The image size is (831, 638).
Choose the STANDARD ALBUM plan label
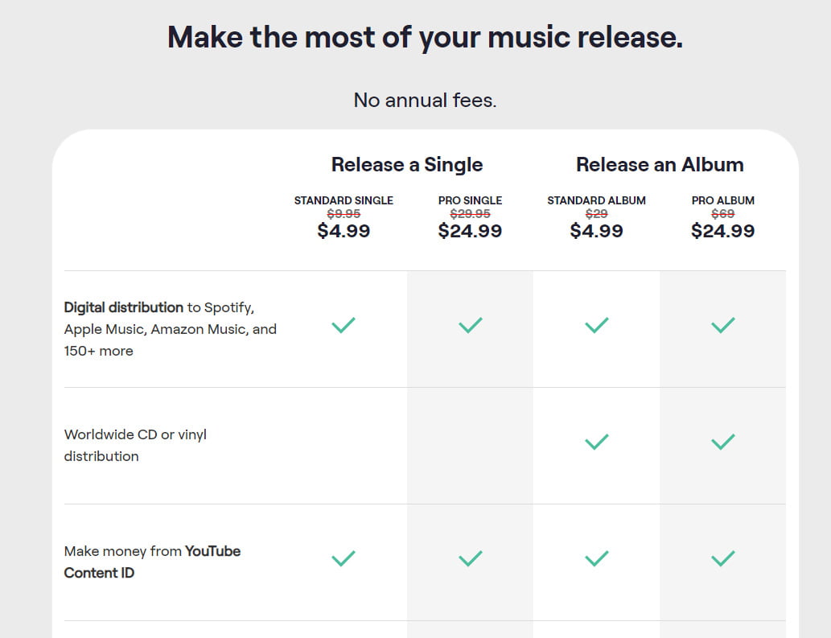click(x=596, y=200)
